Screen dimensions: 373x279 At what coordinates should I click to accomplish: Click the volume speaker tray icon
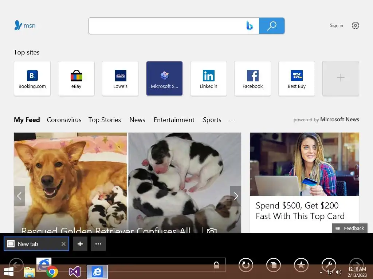tap(338, 272)
